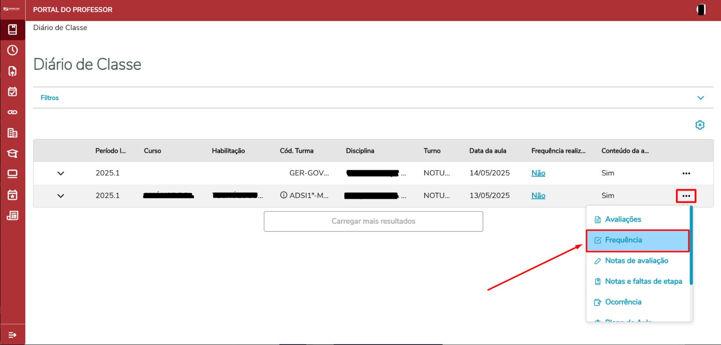721x345 pixels.
Task: Expand the Filtros panel chevron
Action: [701, 98]
